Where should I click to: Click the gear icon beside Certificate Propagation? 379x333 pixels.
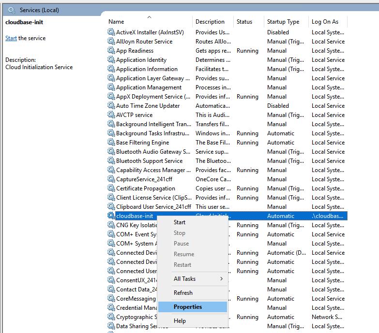click(x=111, y=188)
